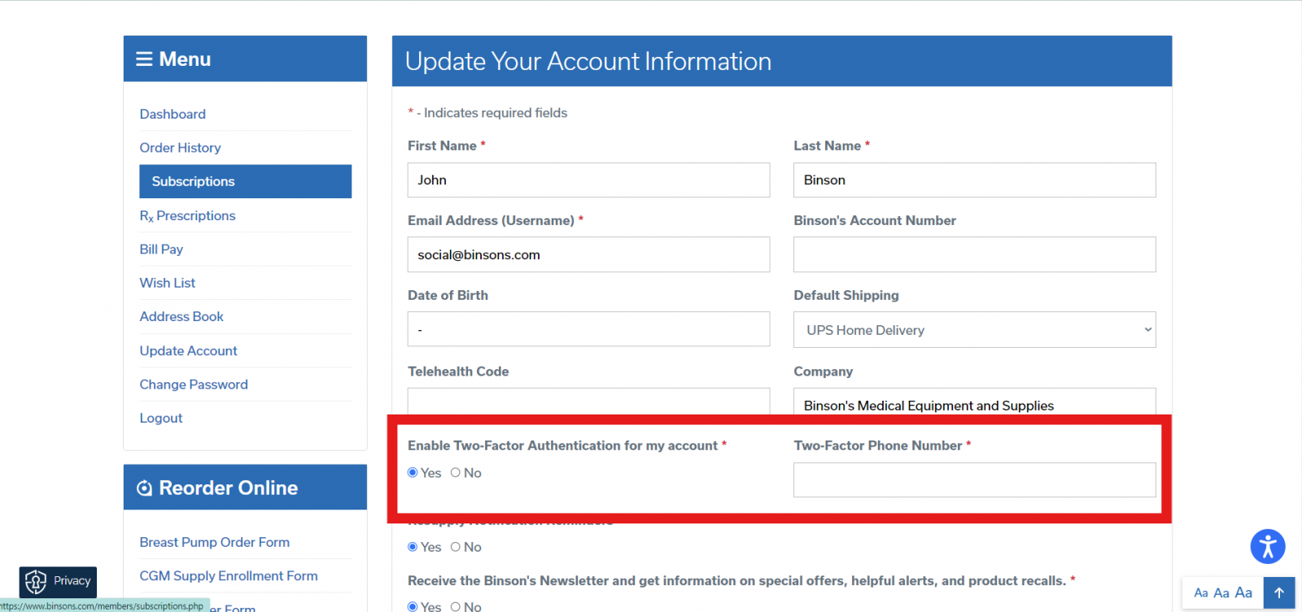The width and height of the screenshot is (1302, 612).
Task: Click Logout in the sidebar
Action: tap(161, 418)
